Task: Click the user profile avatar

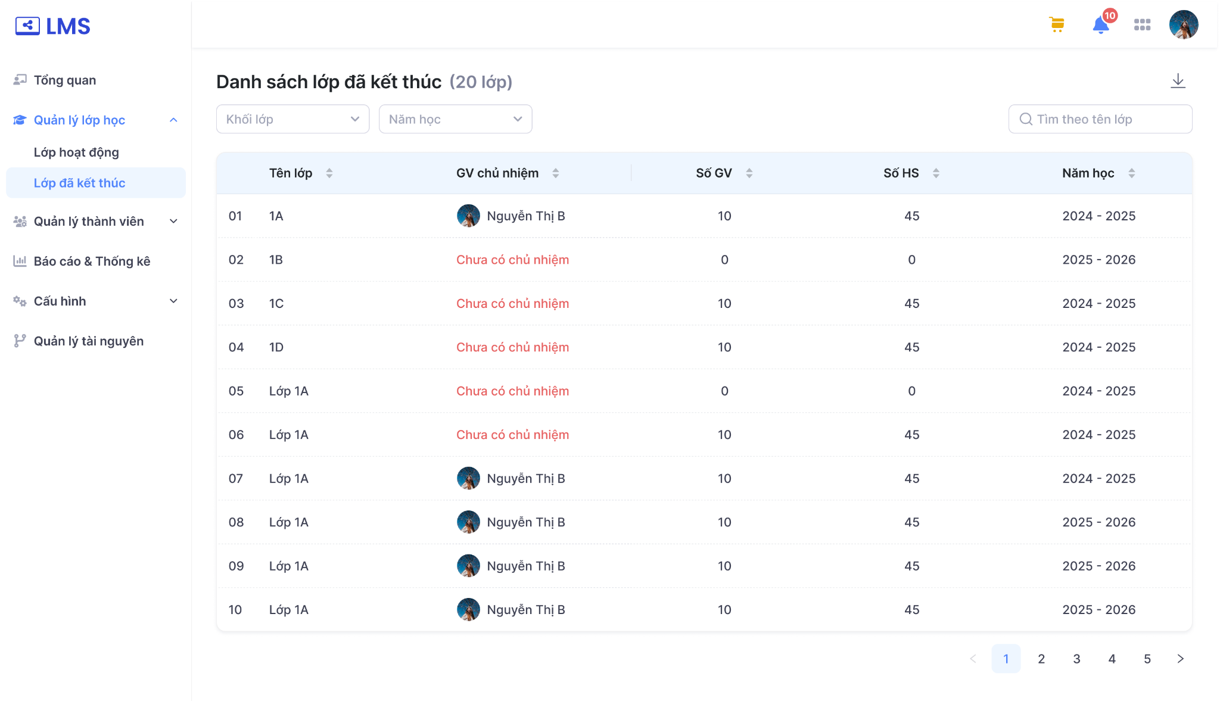Action: coord(1183,24)
